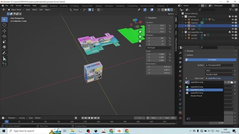Open the File menu
239x134 pixels.
pyautogui.click(x=7, y=6)
